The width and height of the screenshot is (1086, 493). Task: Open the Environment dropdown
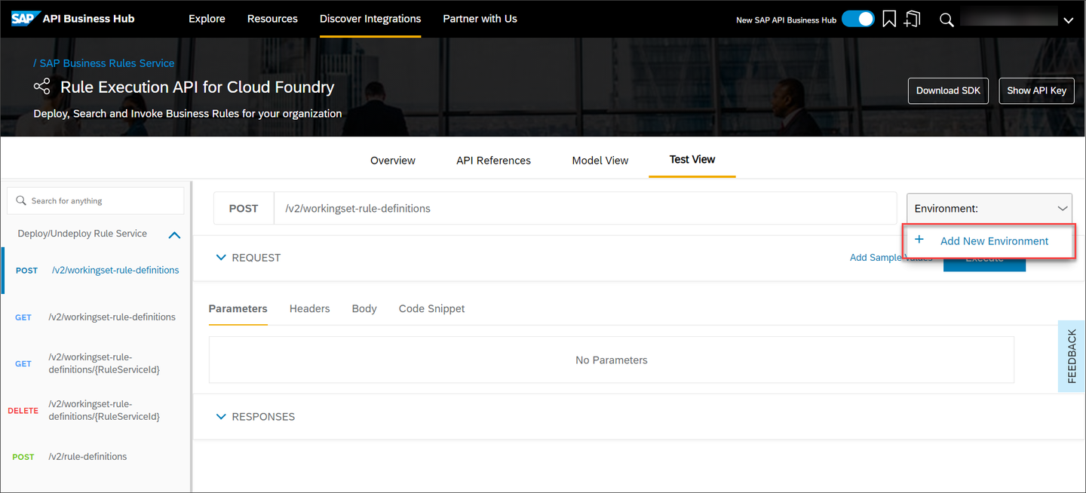point(989,208)
